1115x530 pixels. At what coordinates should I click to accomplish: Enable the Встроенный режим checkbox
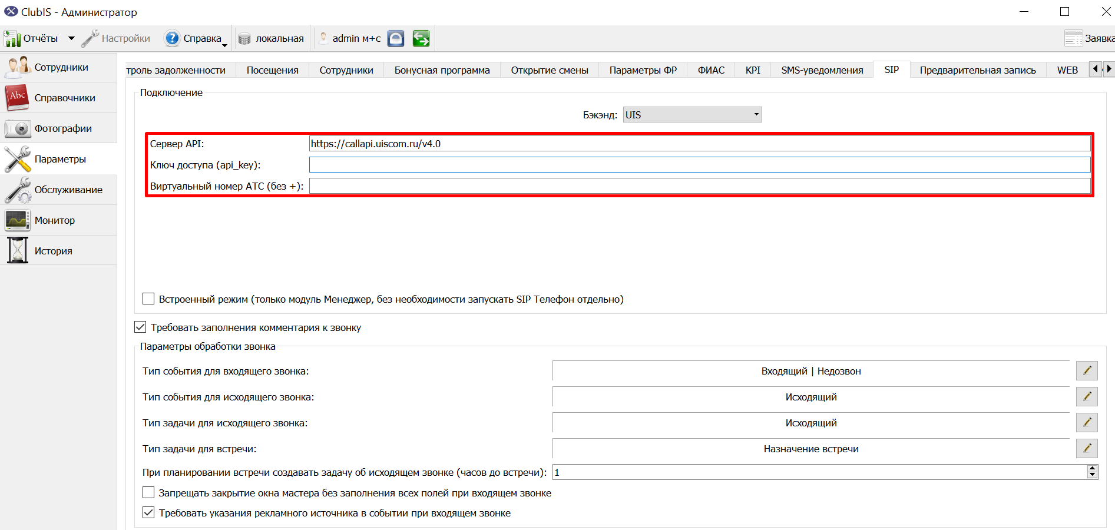click(x=148, y=299)
